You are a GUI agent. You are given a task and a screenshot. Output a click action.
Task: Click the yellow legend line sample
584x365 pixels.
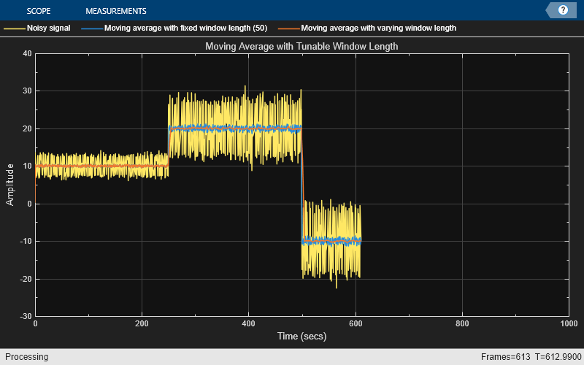coord(14,28)
